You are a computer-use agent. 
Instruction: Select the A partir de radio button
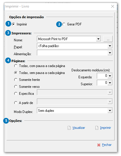point(16,103)
